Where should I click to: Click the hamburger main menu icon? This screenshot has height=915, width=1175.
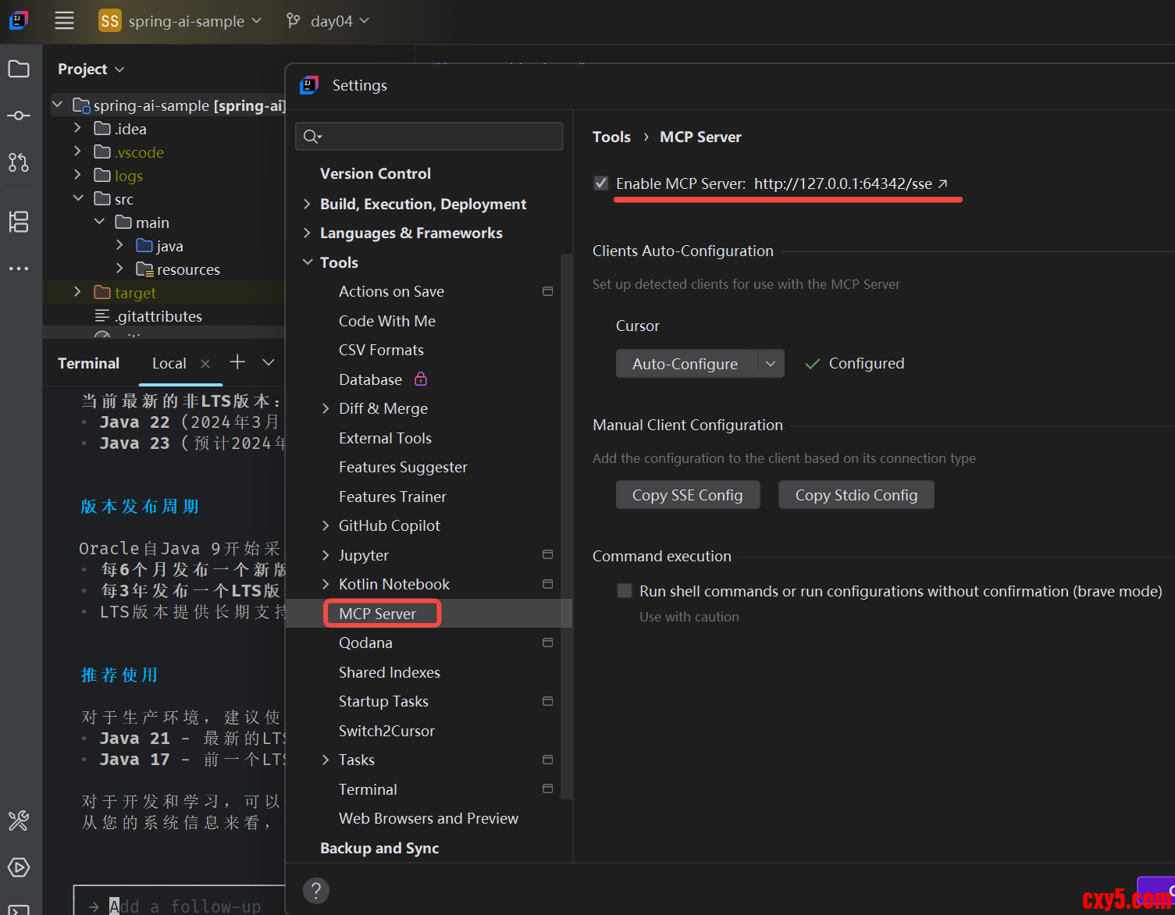pos(64,21)
